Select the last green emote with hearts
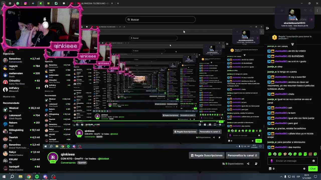321x180 pixels. coord(315,154)
